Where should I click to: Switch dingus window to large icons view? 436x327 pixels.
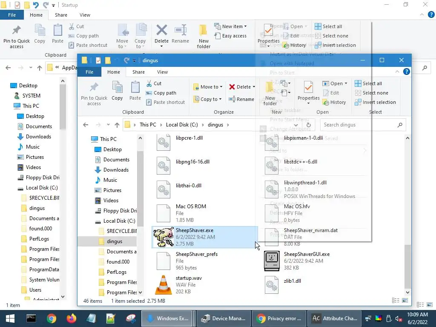[405, 300]
